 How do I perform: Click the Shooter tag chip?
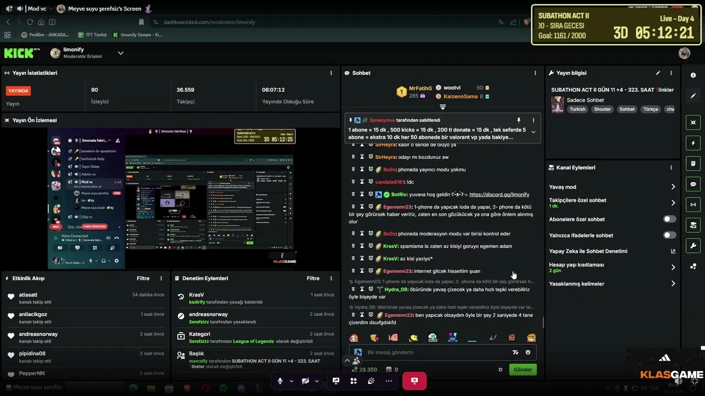click(x=603, y=109)
